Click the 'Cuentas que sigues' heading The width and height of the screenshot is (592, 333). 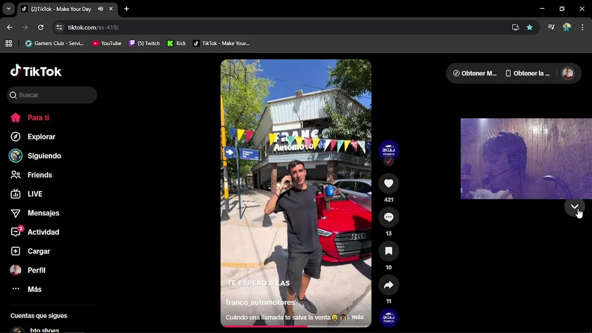point(39,315)
